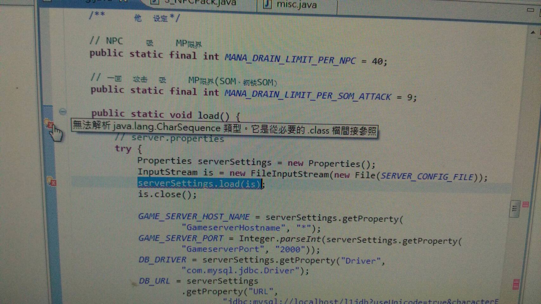
Task: Click MANA_DRAIN_LIMIT_PER_NPC constant
Action: [290, 59]
